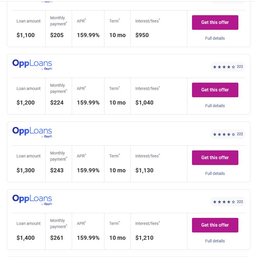Click the OppLoans logo on the $1,400 loan card
Viewport: 255px width, 257px height.
point(32,199)
